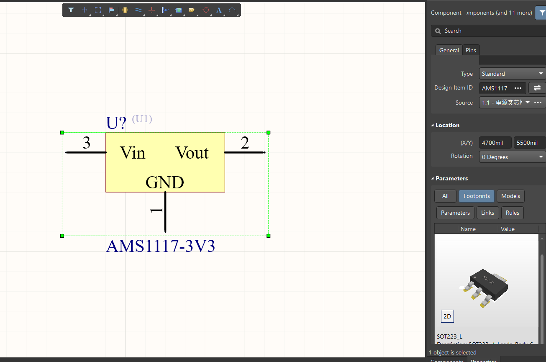This screenshot has width=546, height=362.
Task: Toggle the Links filter button
Action: (x=487, y=213)
